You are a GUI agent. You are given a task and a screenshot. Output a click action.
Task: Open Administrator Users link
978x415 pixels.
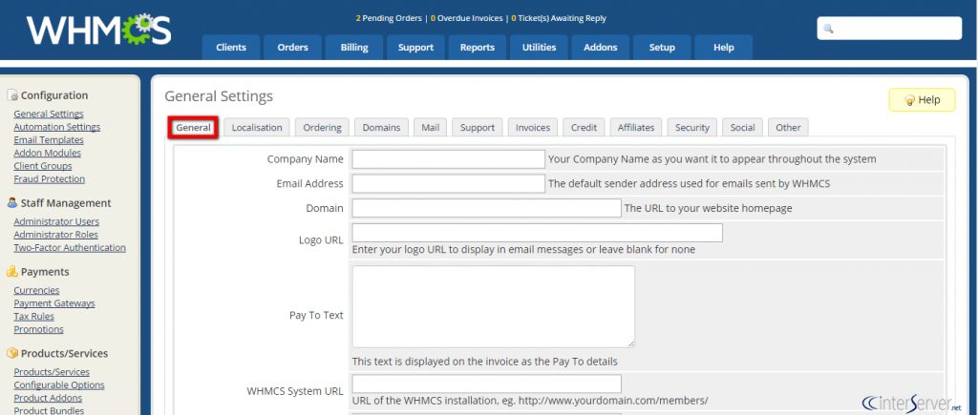point(56,221)
